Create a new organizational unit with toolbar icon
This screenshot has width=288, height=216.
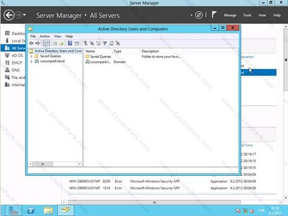pos(99,43)
